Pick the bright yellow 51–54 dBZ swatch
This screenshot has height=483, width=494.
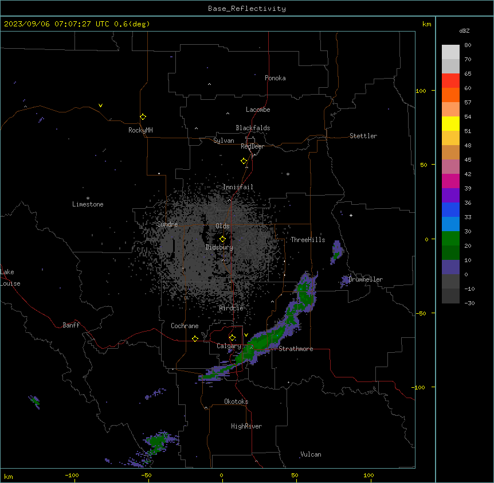(450, 123)
